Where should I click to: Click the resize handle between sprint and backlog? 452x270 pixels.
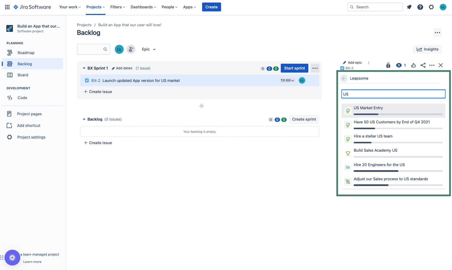pos(202,106)
